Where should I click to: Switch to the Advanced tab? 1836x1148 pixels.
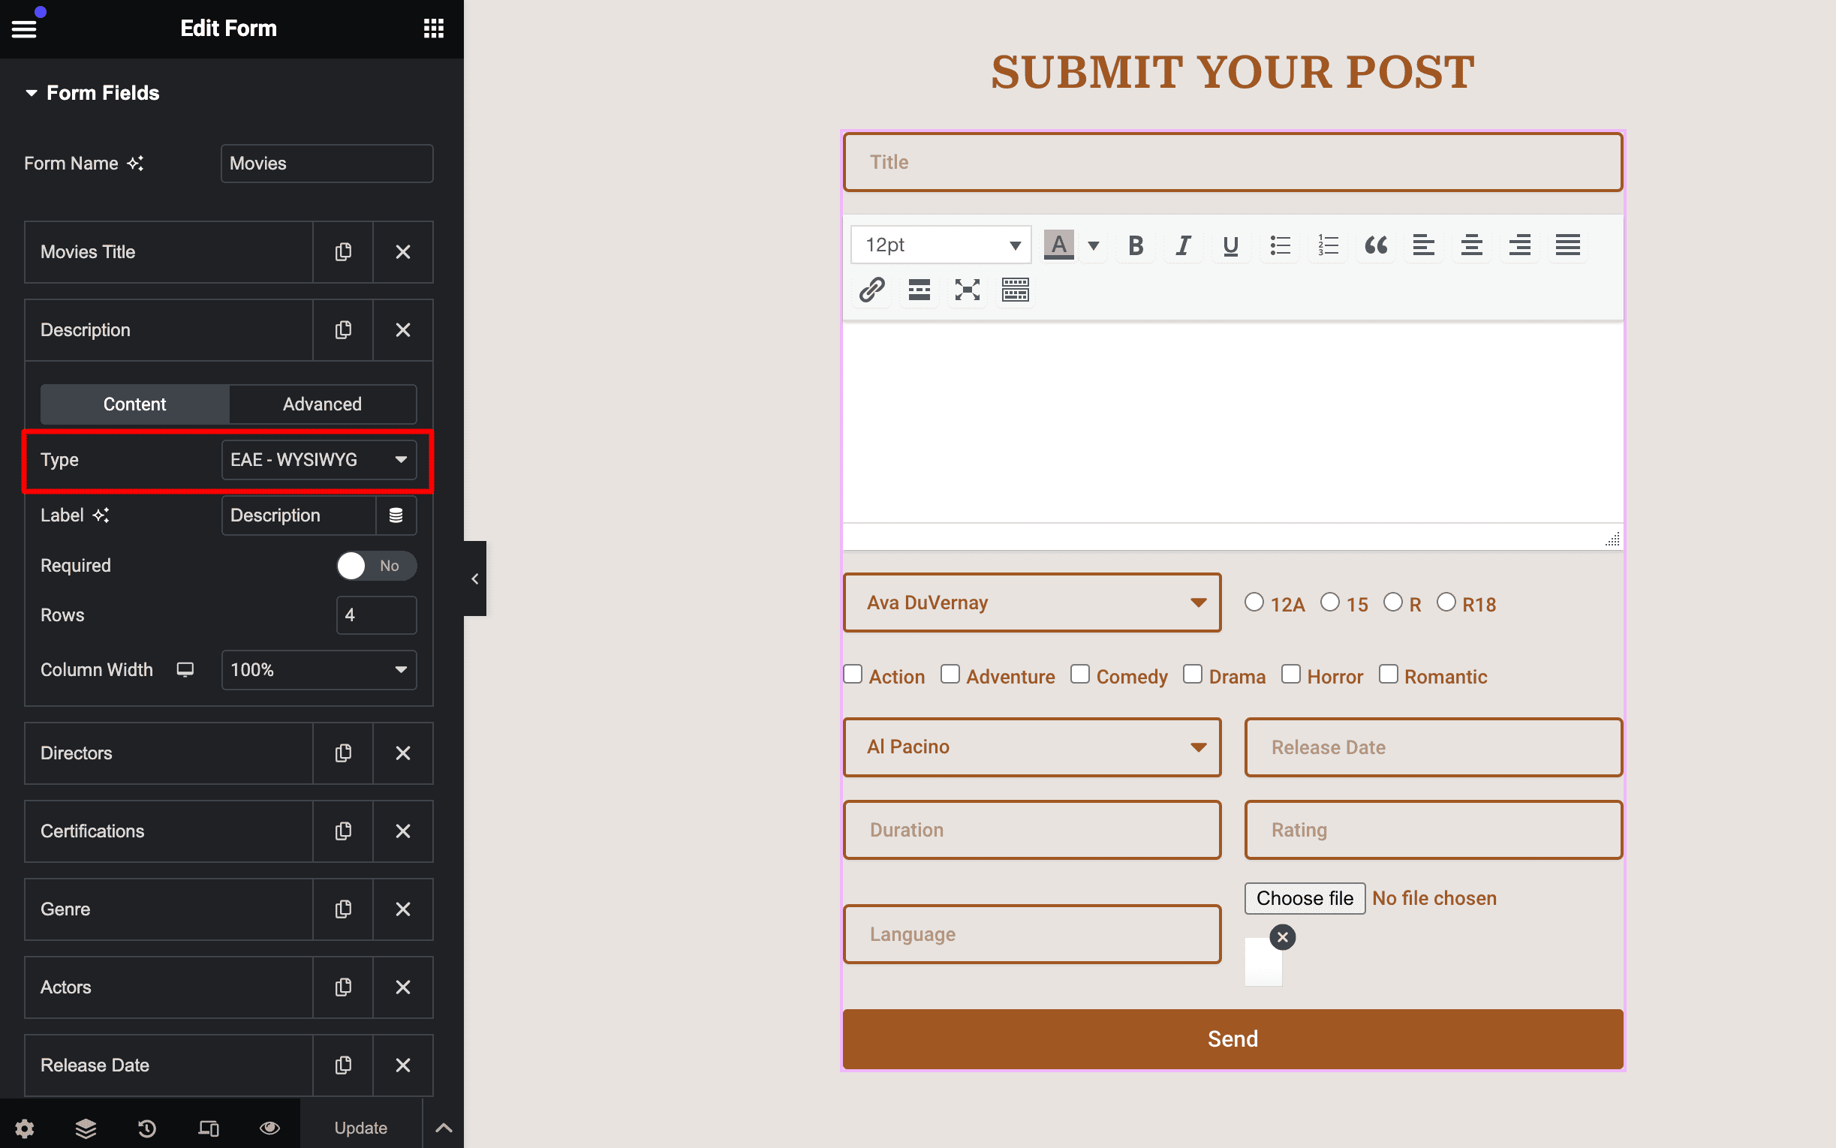pyautogui.click(x=323, y=404)
